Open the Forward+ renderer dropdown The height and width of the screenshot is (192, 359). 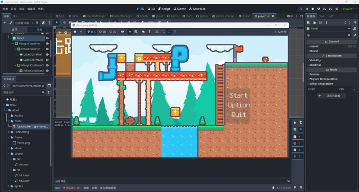[349, 9]
